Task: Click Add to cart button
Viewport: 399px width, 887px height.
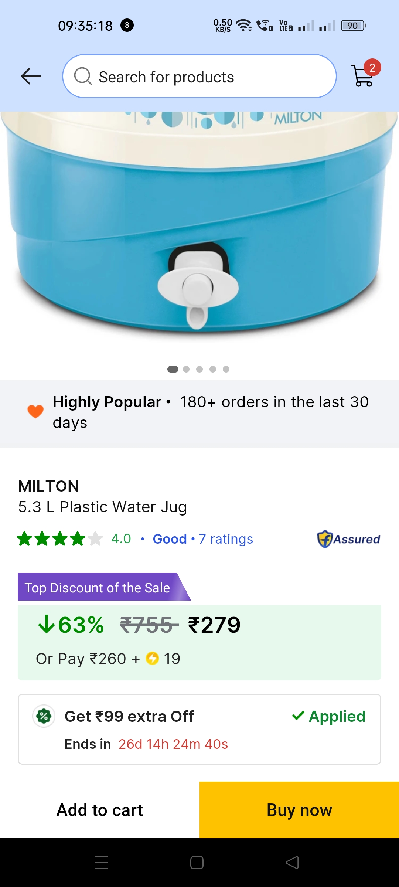Action: click(100, 810)
